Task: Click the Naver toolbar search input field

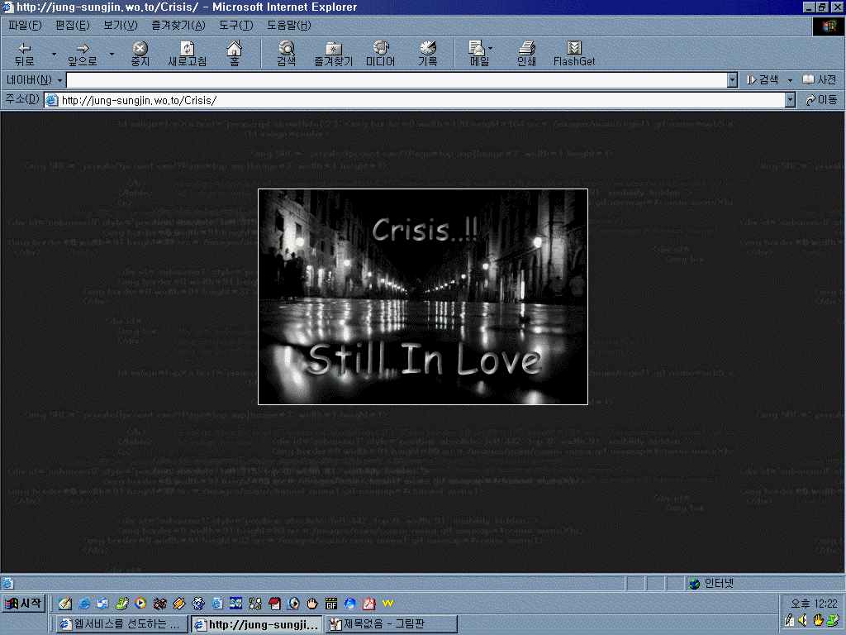Action: [x=397, y=80]
